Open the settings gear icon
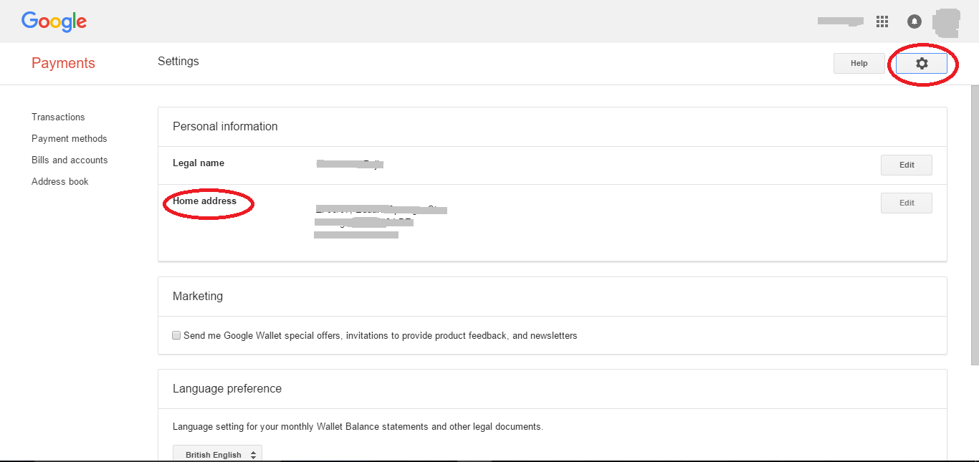 922,64
